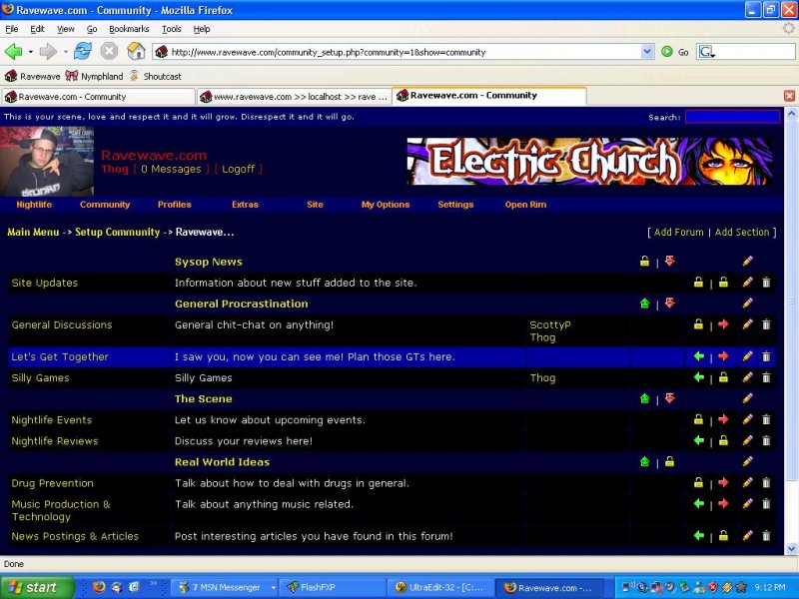Open the Back button history dropdown arrow
Screen dimensions: 799x599
coord(31,52)
